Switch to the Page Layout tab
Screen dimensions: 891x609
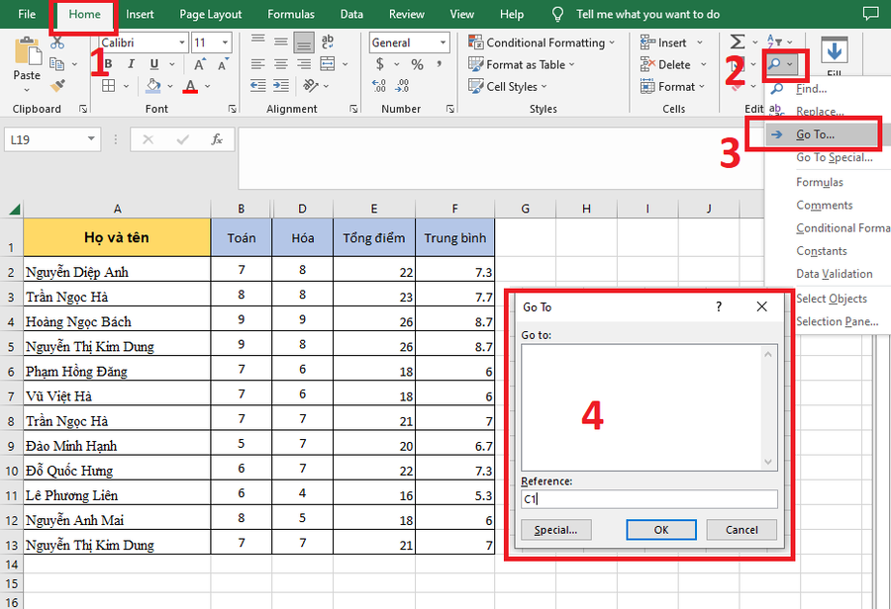pos(210,14)
